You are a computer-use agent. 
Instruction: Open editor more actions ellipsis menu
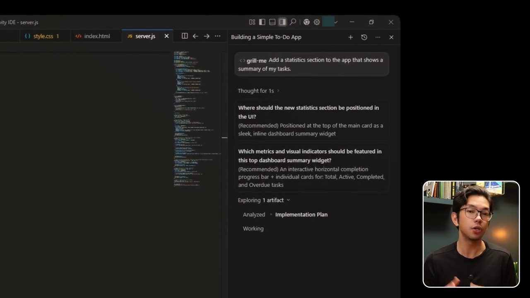[218, 36]
